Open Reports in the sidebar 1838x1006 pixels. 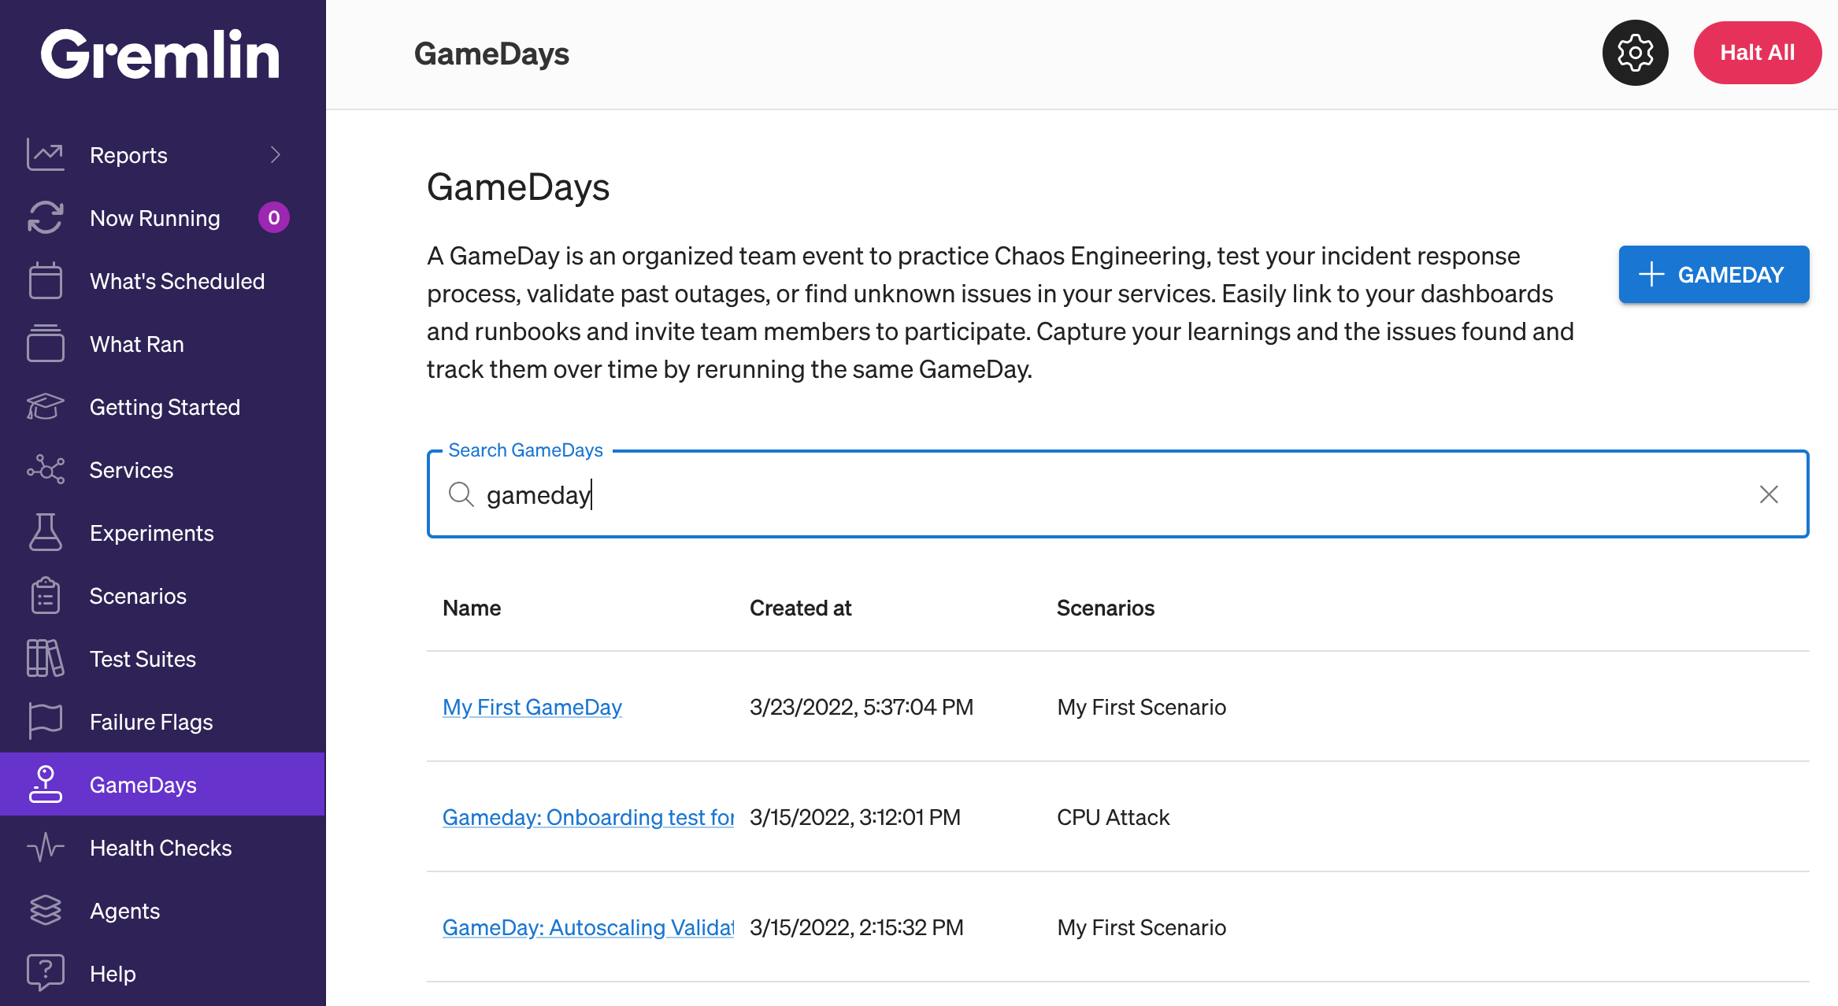click(162, 154)
